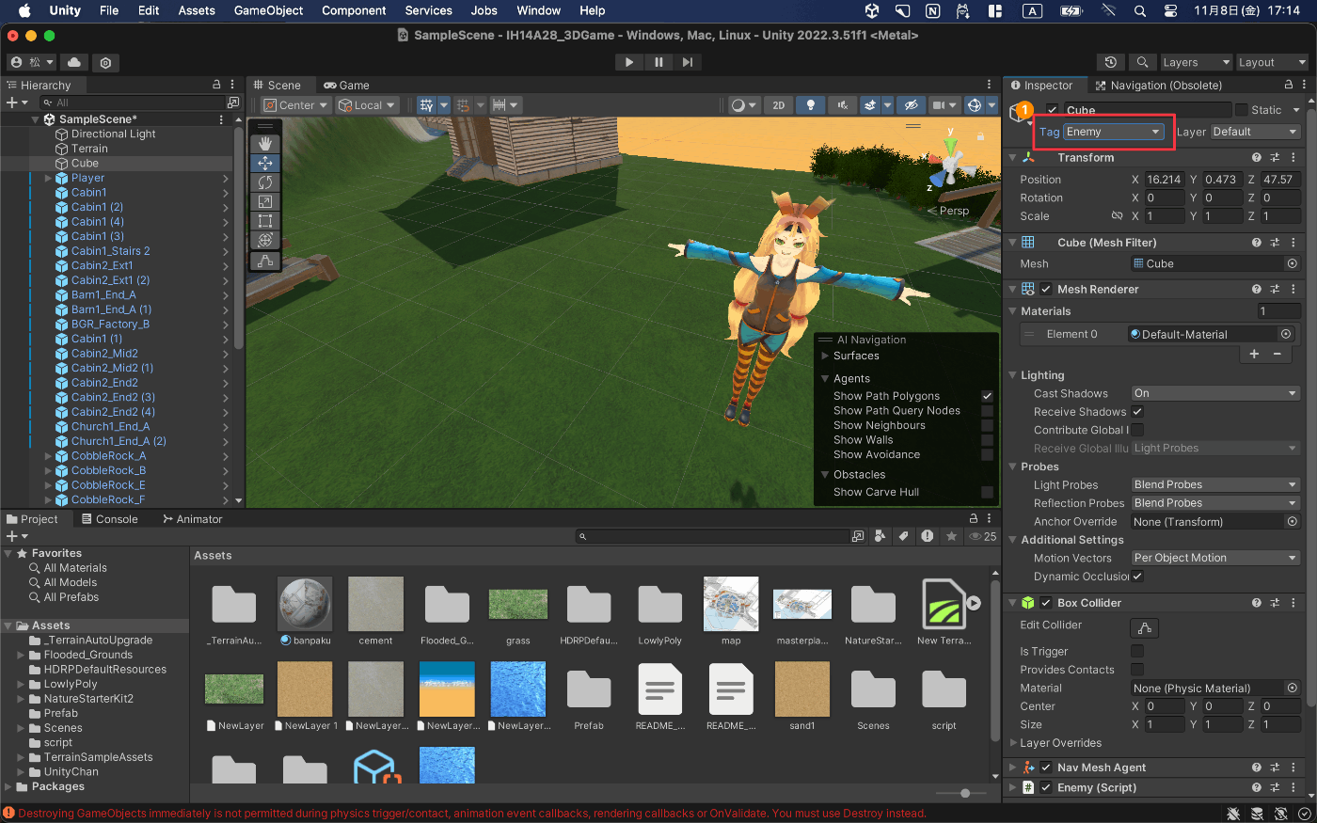Open the cloud services icon in toolbar
The width and height of the screenshot is (1317, 823).
[74, 62]
